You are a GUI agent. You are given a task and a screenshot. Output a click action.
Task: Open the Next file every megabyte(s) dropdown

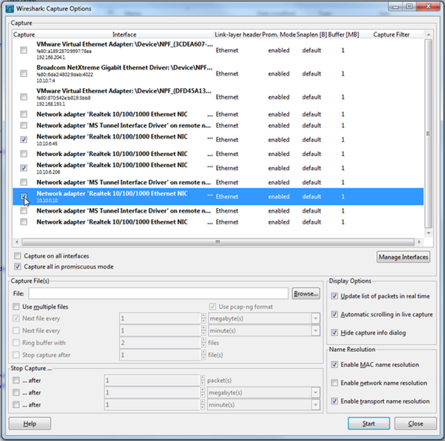pyautogui.click(x=315, y=319)
